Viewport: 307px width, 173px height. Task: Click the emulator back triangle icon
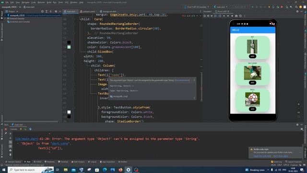click(224, 16)
